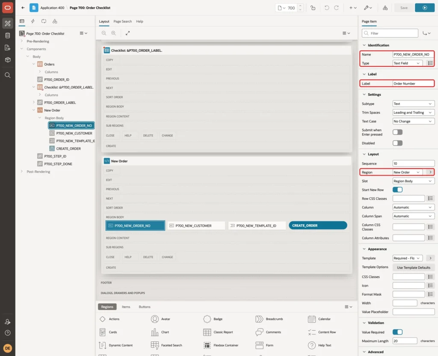The image size is (438, 356).
Task: Click the Label field containing Order Number
Action: [414, 83]
